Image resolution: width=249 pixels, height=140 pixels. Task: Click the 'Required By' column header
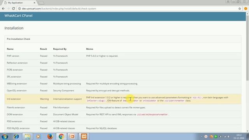pyautogui.click(x=60, y=49)
